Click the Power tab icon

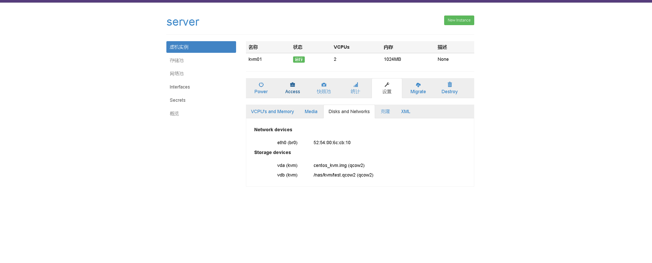tap(261, 85)
